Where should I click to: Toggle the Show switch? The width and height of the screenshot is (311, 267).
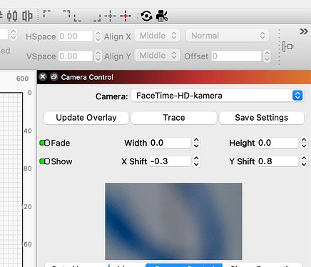tap(45, 161)
